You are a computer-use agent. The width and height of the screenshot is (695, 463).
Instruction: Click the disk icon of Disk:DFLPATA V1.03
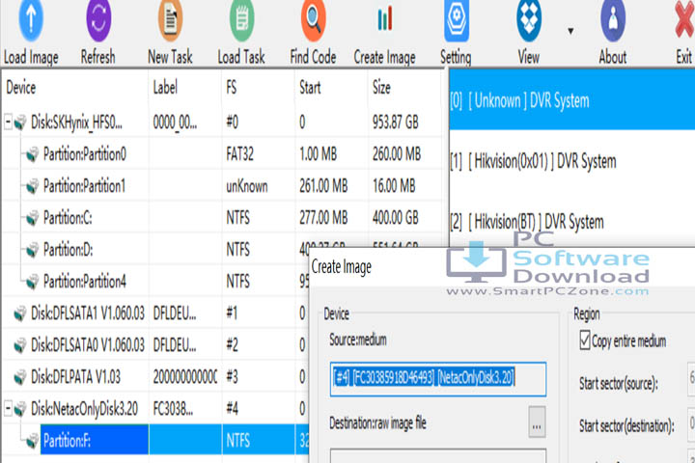pyautogui.click(x=20, y=377)
